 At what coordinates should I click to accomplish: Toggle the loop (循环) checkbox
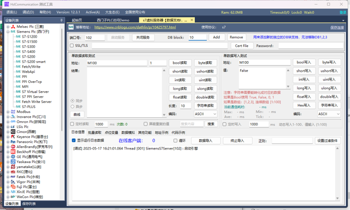pyautogui.click(x=176, y=141)
